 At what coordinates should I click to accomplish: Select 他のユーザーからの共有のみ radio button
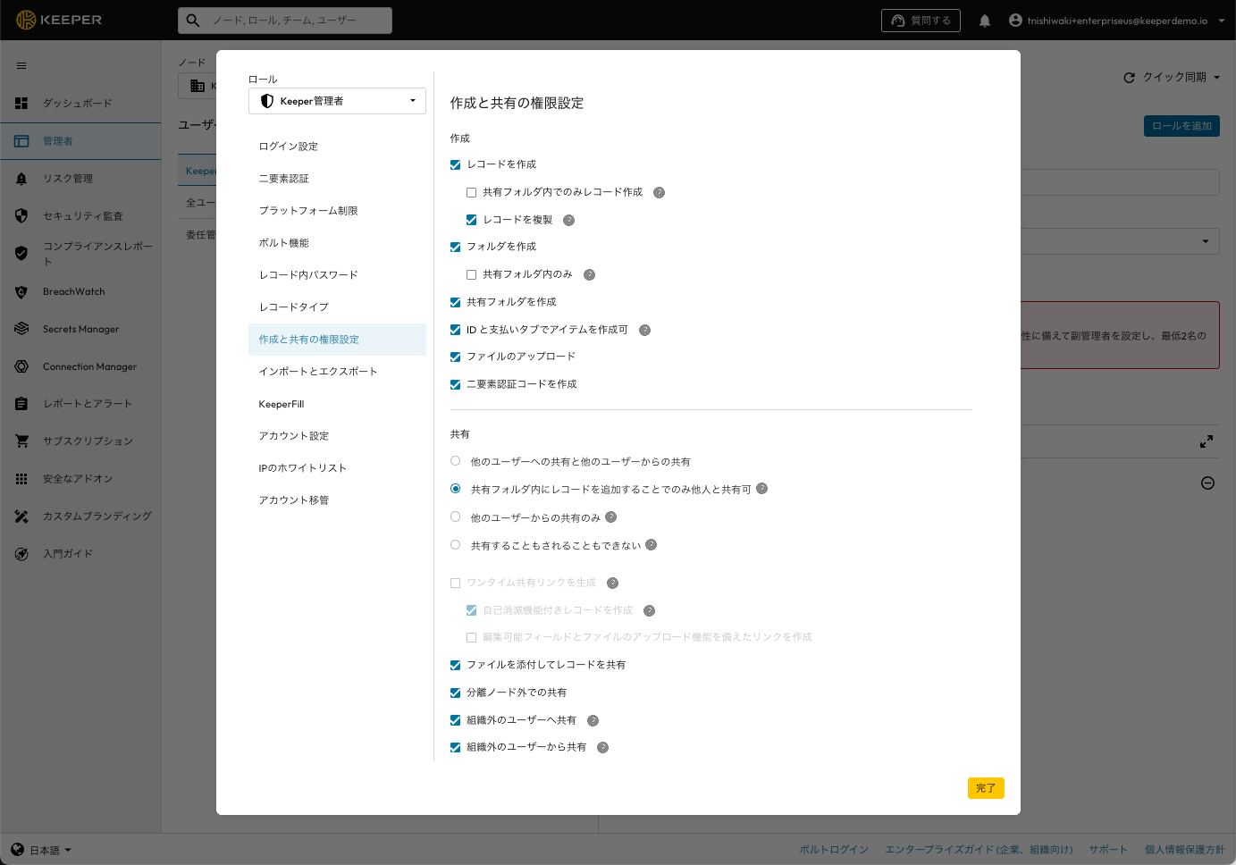[x=456, y=516]
